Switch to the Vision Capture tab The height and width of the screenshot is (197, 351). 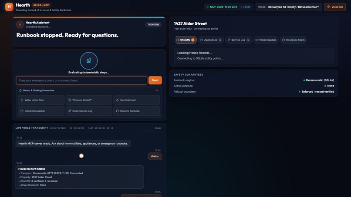pyautogui.click(x=266, y=40)
